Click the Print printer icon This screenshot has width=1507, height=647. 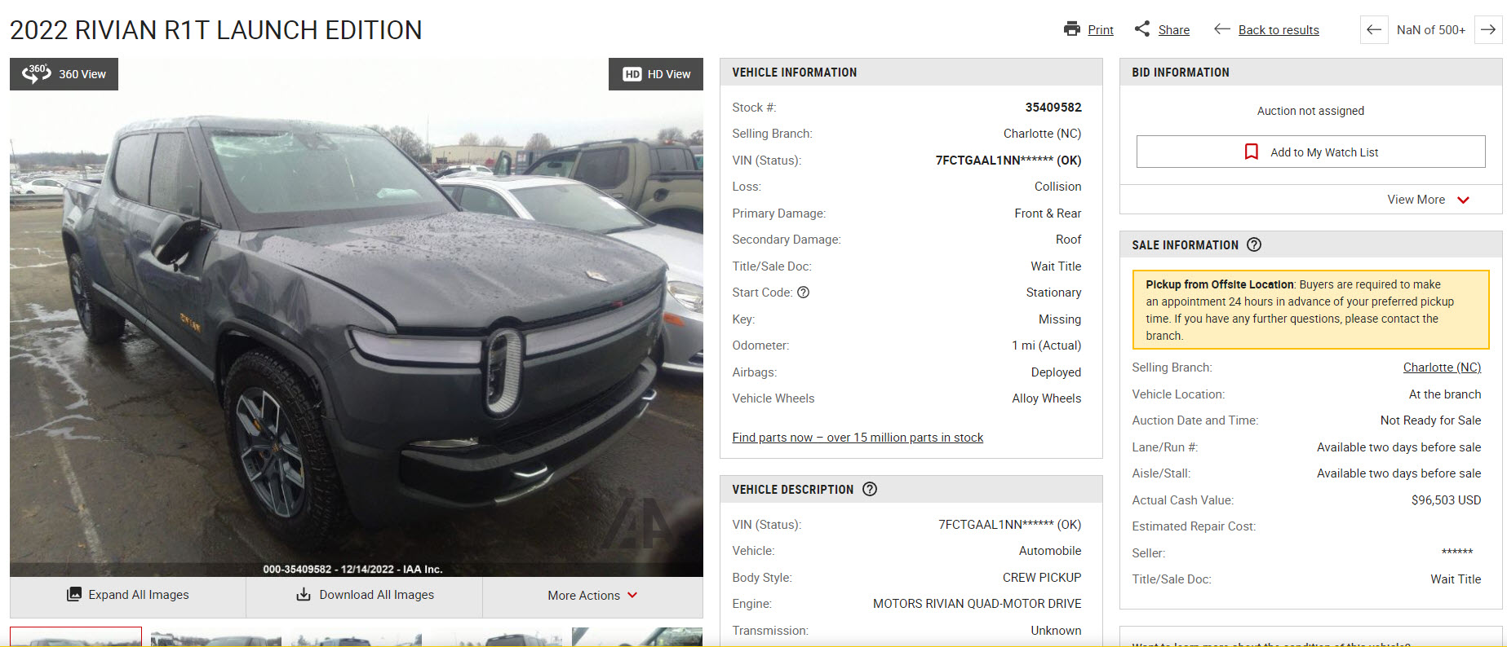1071,29
